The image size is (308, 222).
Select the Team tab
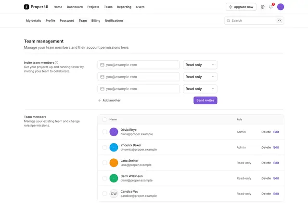[x=83, y=20]
